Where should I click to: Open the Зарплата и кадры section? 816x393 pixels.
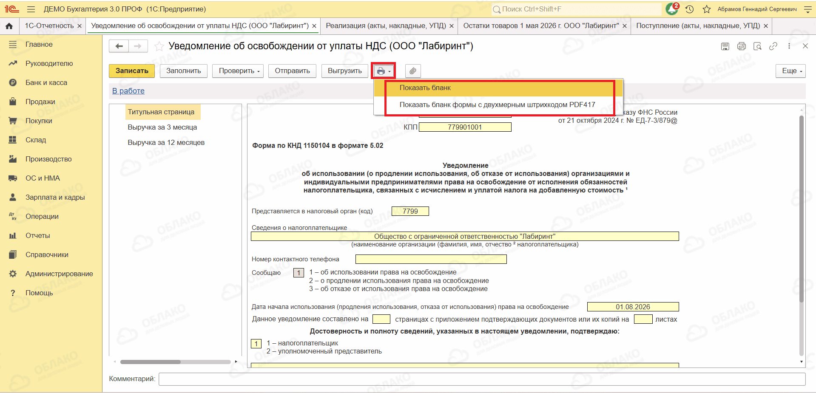(55, 197)
